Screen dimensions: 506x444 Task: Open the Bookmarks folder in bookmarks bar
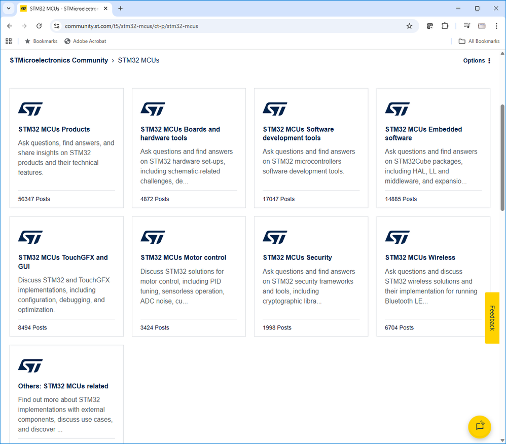coord(41,41)
